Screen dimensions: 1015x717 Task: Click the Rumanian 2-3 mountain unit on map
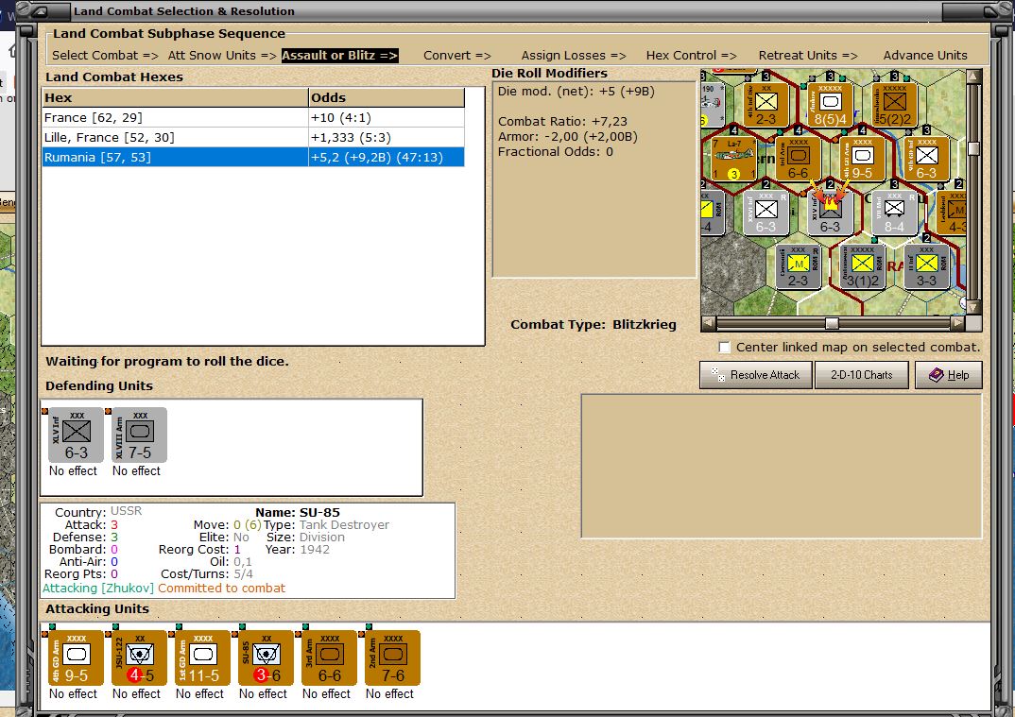point(799,266)
